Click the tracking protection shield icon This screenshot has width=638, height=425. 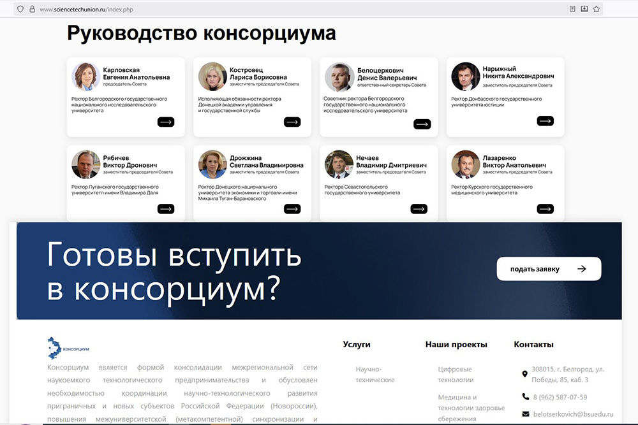coord(20,10)
